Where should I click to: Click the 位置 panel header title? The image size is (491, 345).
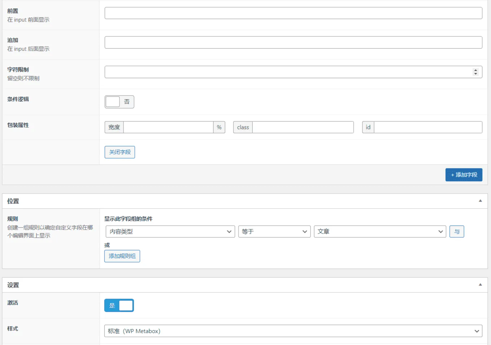13,201
